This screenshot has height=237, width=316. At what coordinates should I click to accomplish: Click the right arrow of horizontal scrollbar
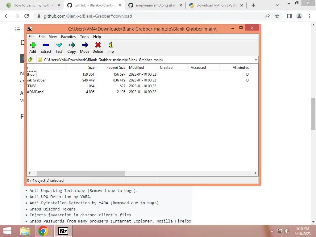coord(255,173)
